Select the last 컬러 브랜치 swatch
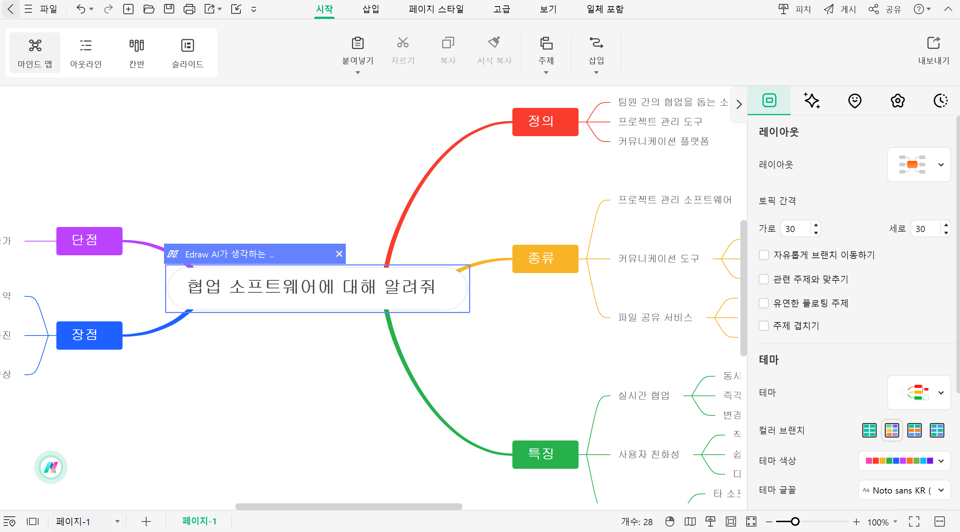This screenshot has height=532, width=960. tap(937, 430)
